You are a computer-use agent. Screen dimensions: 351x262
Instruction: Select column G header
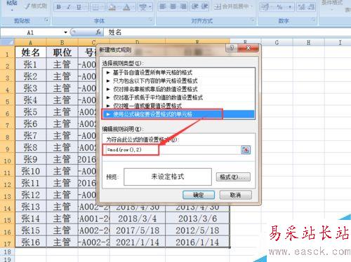point(277,43)
